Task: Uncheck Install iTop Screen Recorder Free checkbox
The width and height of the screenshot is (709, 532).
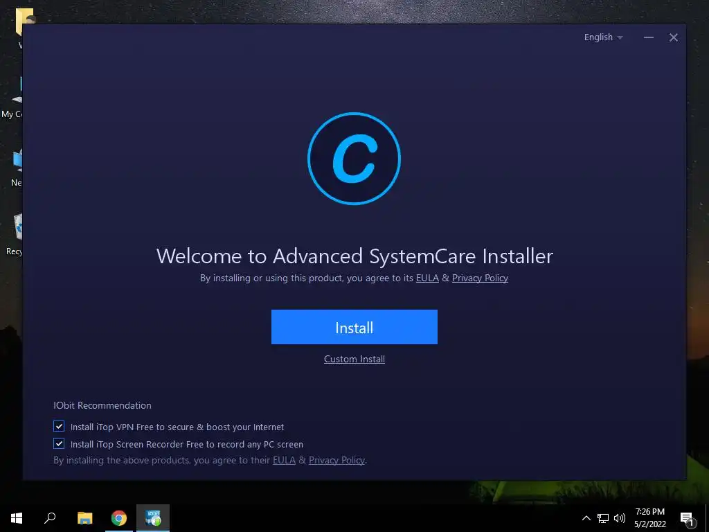Action: 59,443
